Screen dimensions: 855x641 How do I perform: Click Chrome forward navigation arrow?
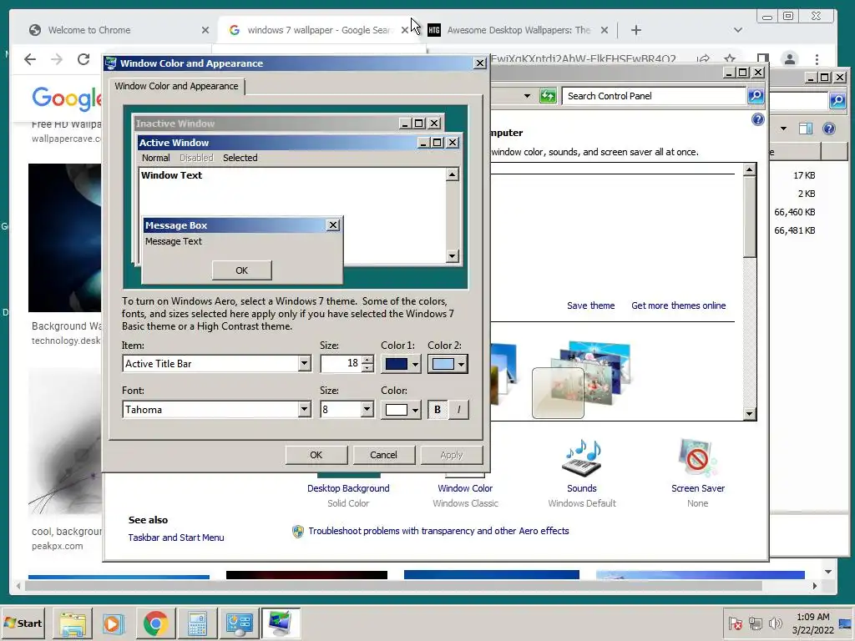[57, 59]
